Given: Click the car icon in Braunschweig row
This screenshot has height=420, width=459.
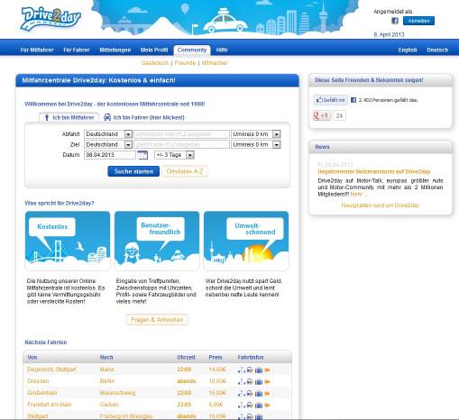Looking at the screenshot, I should coord(250,393).
